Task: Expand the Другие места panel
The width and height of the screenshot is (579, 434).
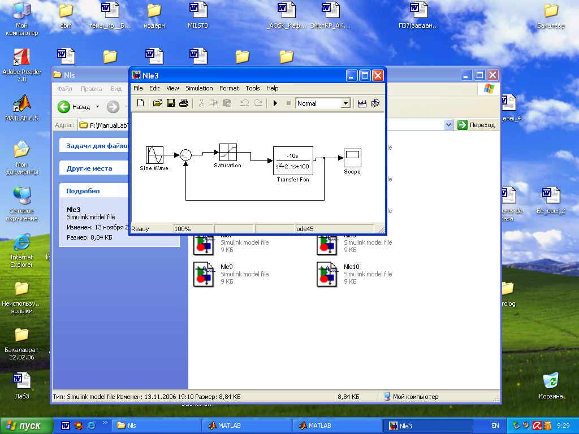Action: [94, 168]
